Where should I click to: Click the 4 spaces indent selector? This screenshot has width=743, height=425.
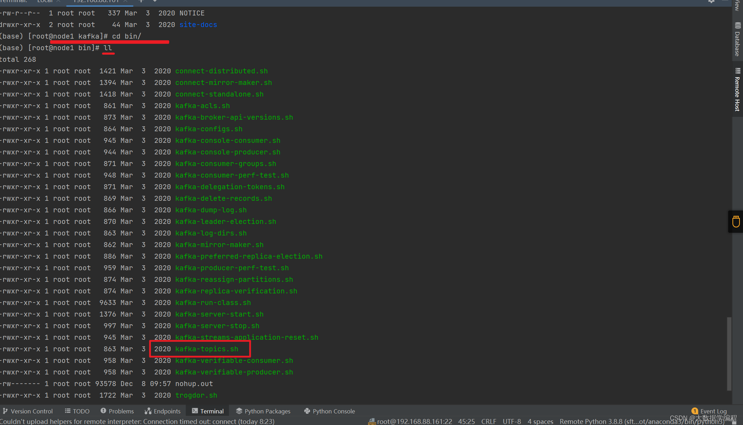[x=540, y=421]
